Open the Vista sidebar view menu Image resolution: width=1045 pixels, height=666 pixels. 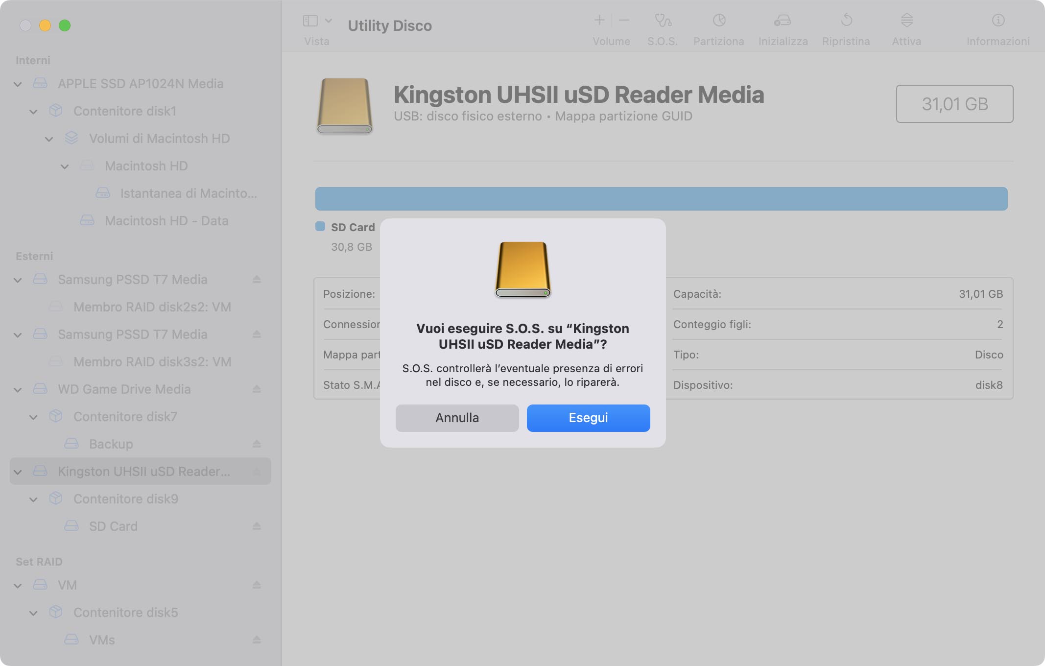(329, 21)
